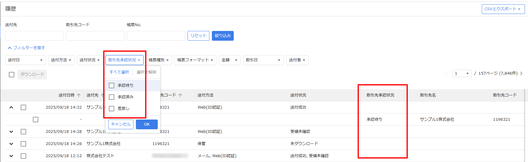Collapse the expanded 14:32 row chevron
The height and width of the screenshot is (162, 528).
pos(11,107)
